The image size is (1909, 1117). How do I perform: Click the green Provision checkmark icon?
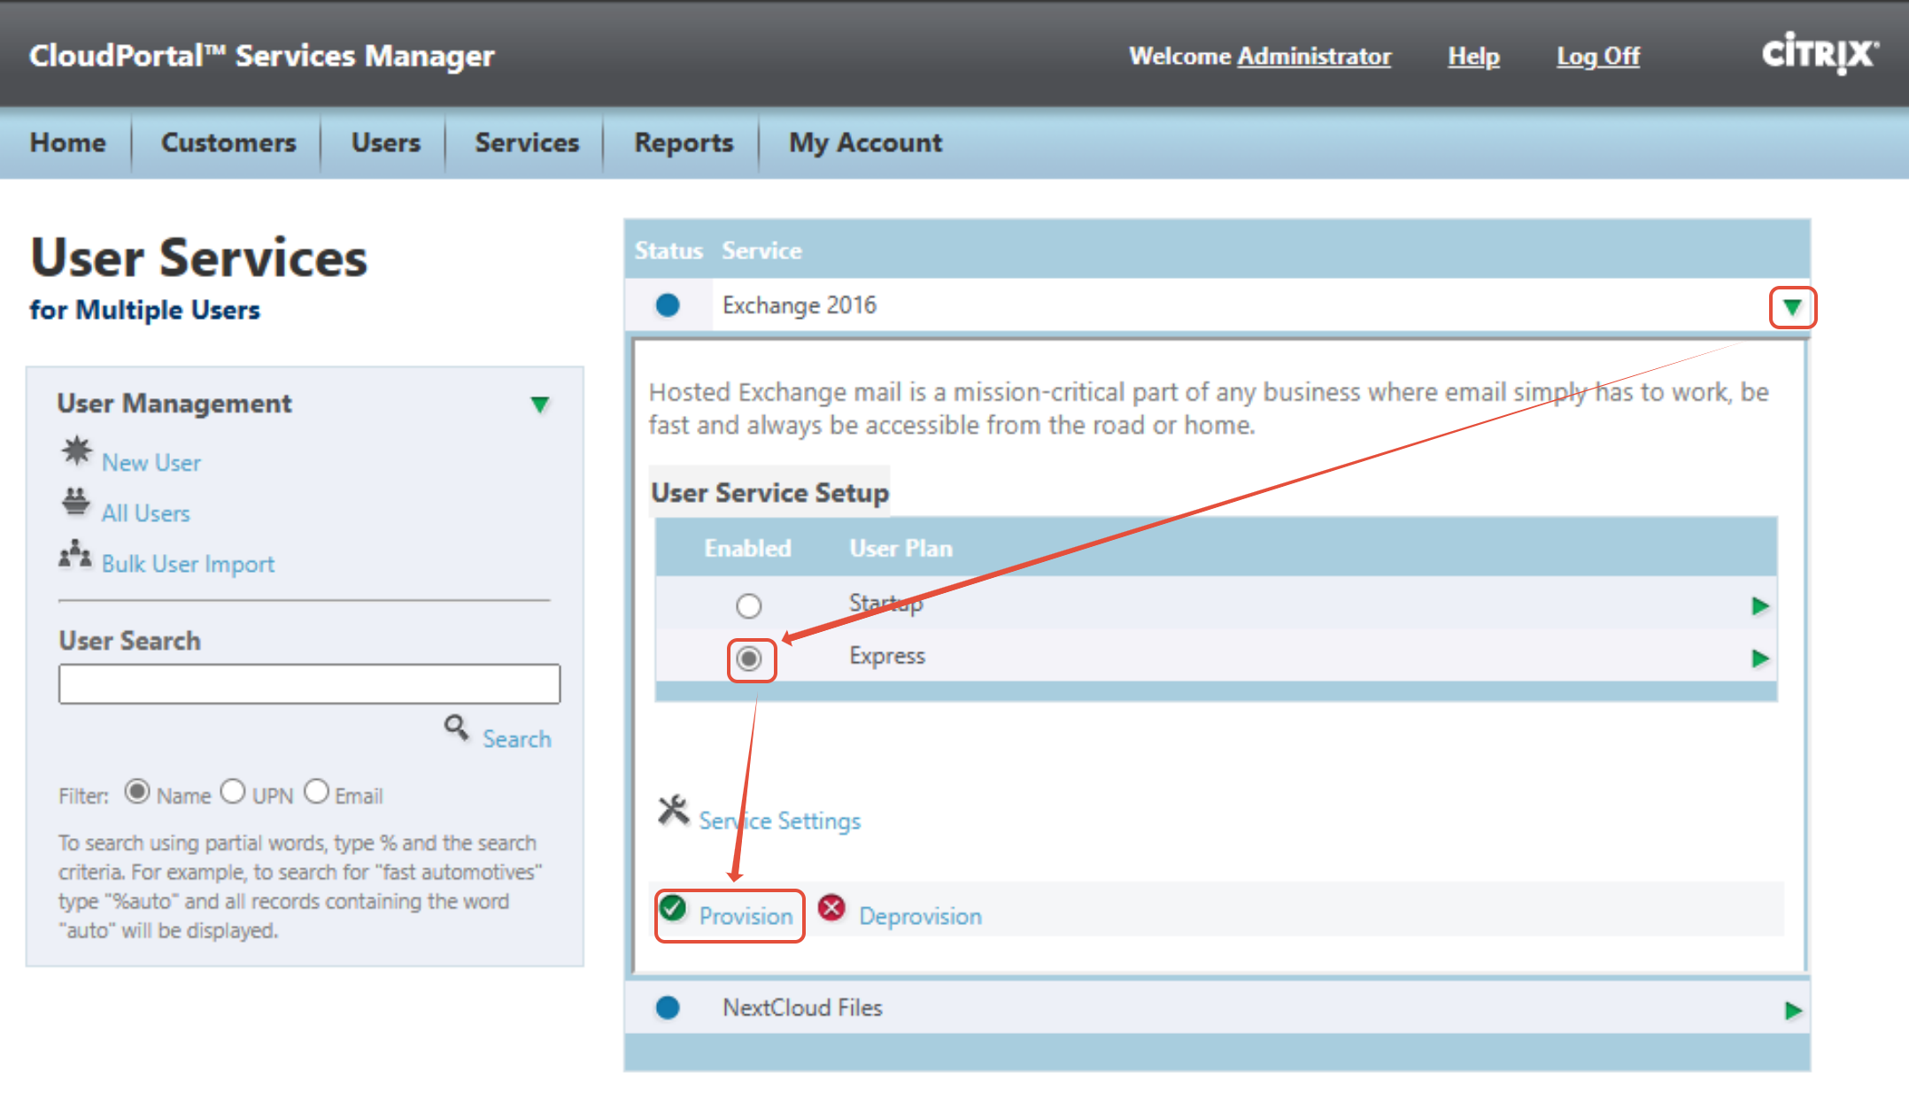[673, 907]
